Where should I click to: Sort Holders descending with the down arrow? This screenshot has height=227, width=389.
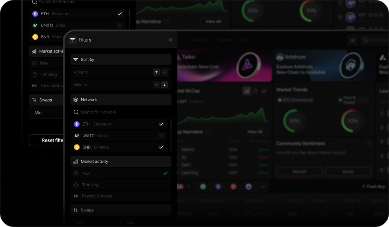[164, 85]
